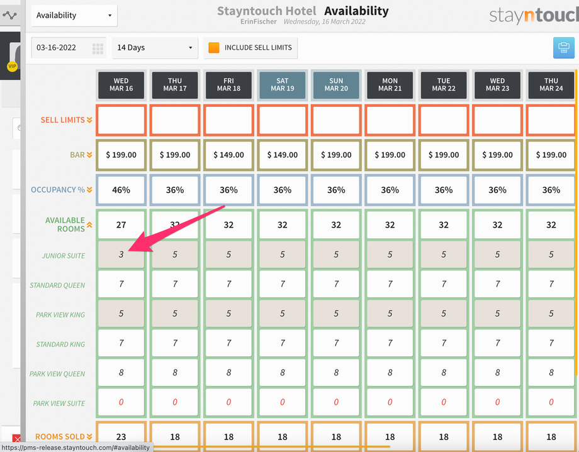Select the WED MAR 16 column header
The image size is (579, 452).
121,85
